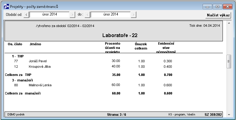Select the 'Laboratoře - 22' heading

pyautogui.click(x=120, y=36)
